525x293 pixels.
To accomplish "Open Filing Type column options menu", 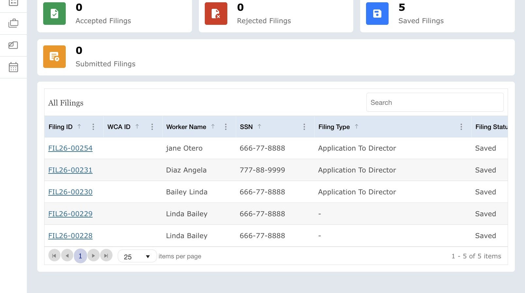I will click(461, 127).
